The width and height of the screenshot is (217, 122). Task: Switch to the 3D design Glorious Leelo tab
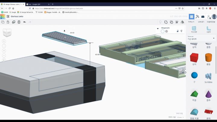click(13, 4)
